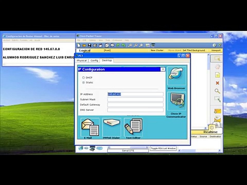Click the Copy icon in the toolbar

[107, 45]
